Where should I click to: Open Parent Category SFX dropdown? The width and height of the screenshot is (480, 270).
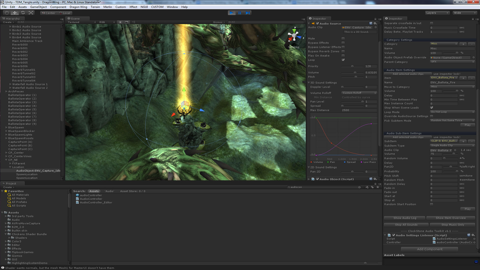click(x=452, y=62)
